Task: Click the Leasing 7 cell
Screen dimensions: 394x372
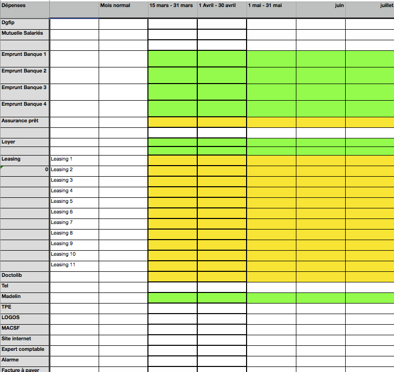Action: click(x=74, y=222)
